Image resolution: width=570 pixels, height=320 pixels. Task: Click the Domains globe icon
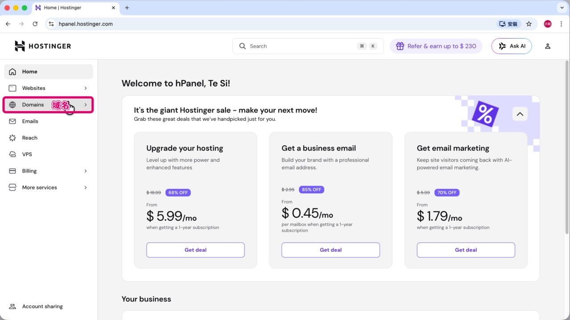(x=12, y=105)
